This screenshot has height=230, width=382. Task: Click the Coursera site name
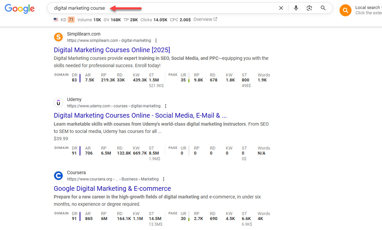coord(76,172)
